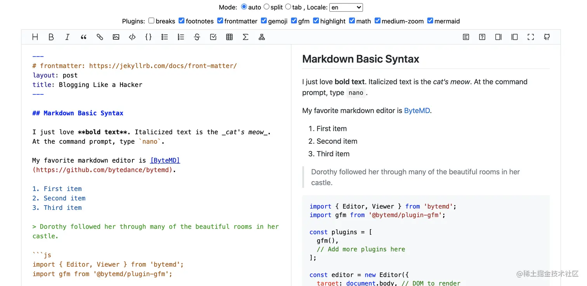Disable the mermaid plugin checkbox
Image resolution: width=587 pixels, height=286 pixels.
click(x=430, y=21)
